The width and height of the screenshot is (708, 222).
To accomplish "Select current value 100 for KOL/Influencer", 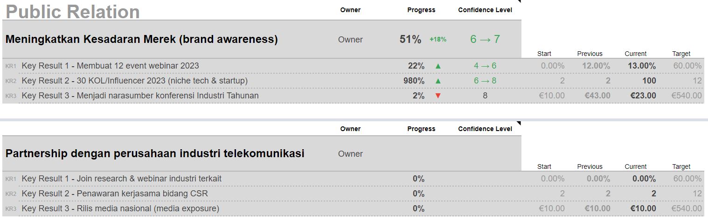I will coord(649,81).
